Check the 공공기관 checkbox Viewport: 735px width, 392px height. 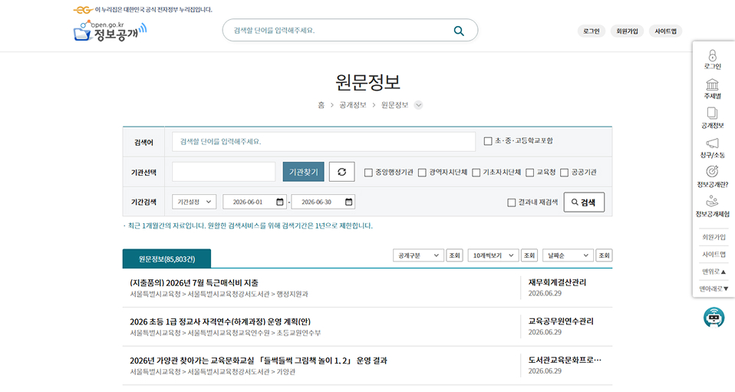565,173
